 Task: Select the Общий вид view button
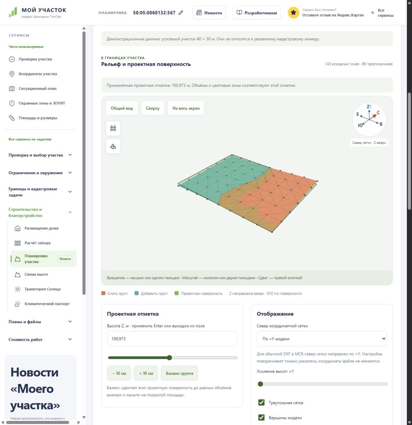pos(122,108)
